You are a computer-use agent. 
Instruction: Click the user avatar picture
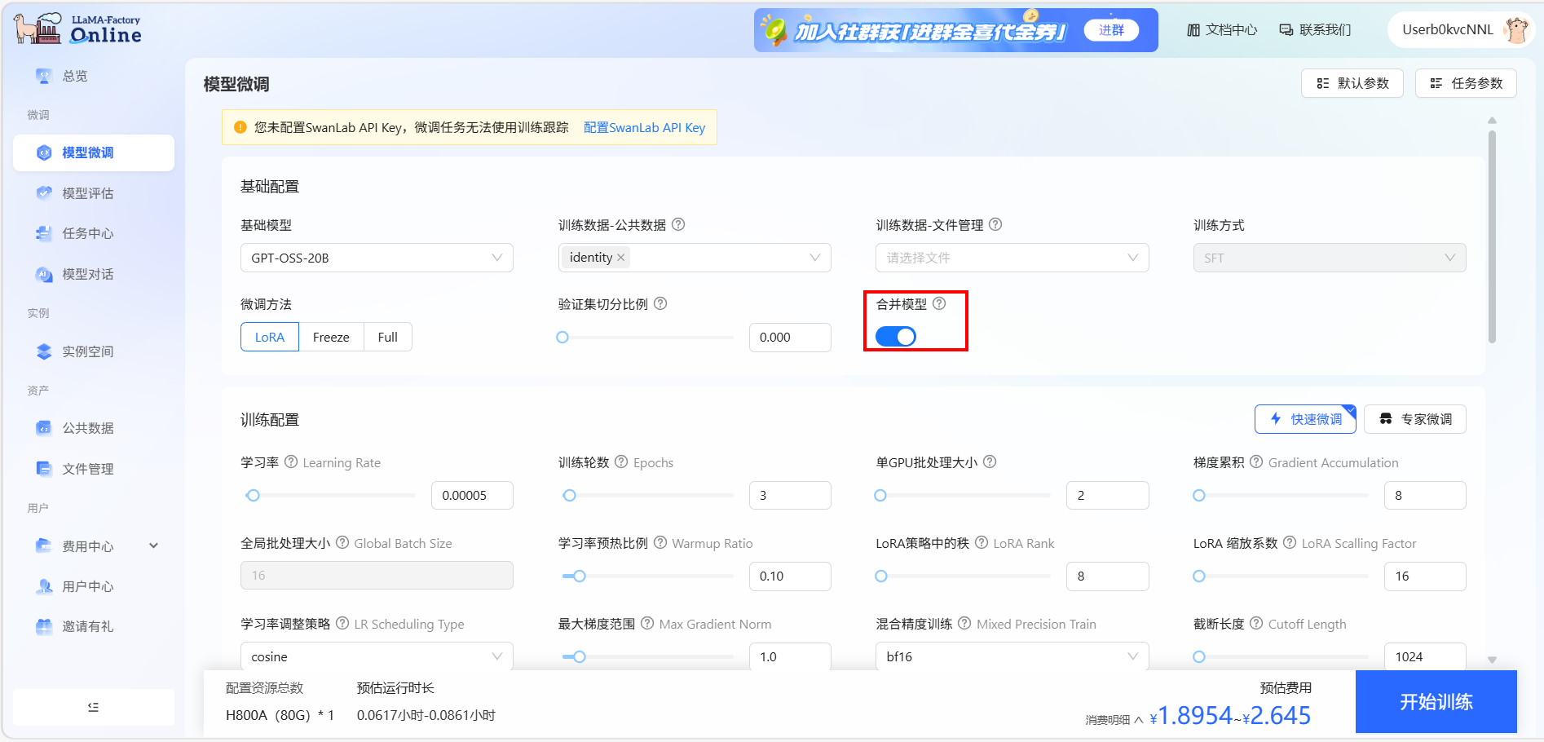[1516, 30]
